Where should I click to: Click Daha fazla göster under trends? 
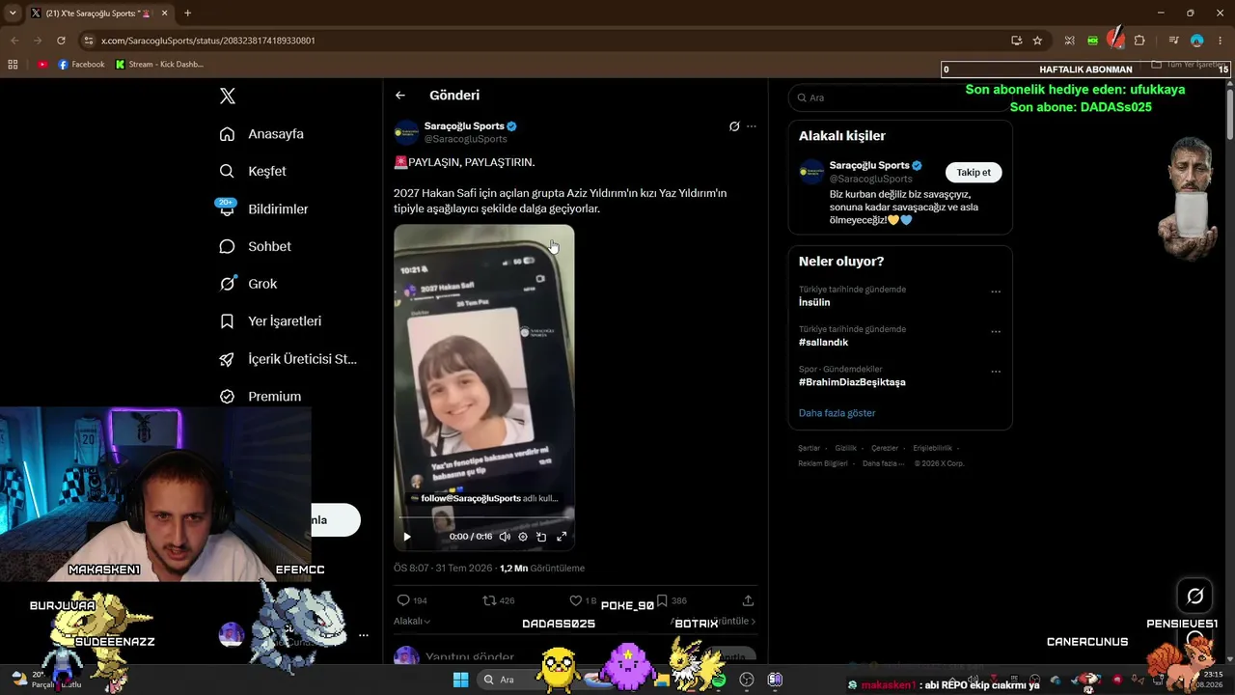[x=837, y=413]
